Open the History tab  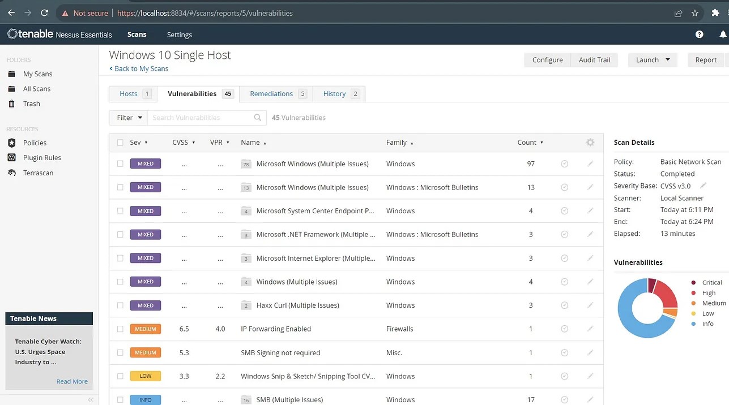340,94
